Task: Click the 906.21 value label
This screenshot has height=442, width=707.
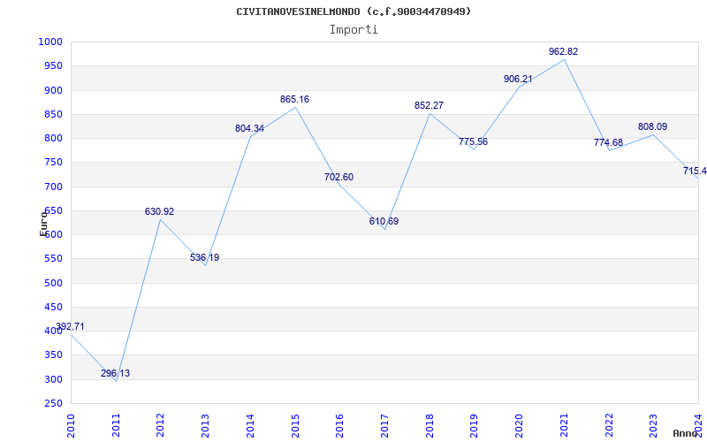Action: (x=518, y=79)
